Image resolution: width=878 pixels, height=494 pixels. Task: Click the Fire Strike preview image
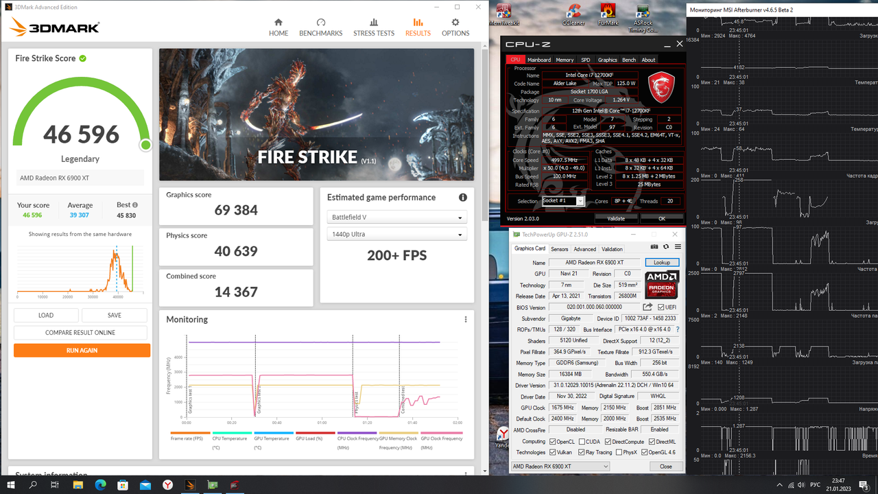click(x=316, y=115)
